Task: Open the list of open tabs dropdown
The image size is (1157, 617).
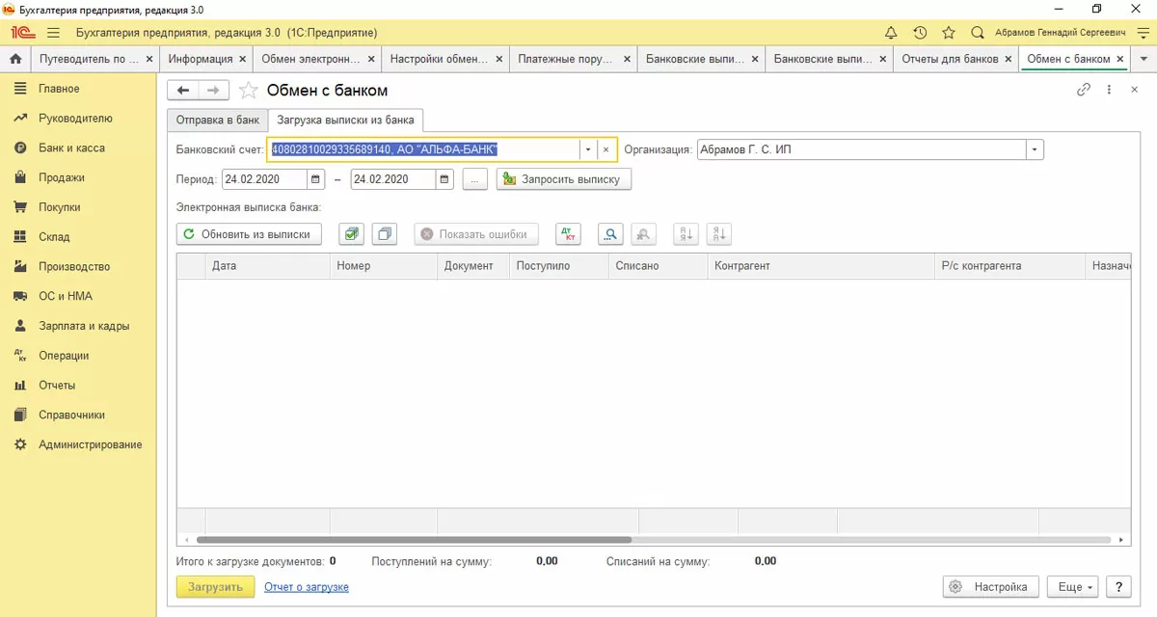Action: click(x=1144, y=59)
